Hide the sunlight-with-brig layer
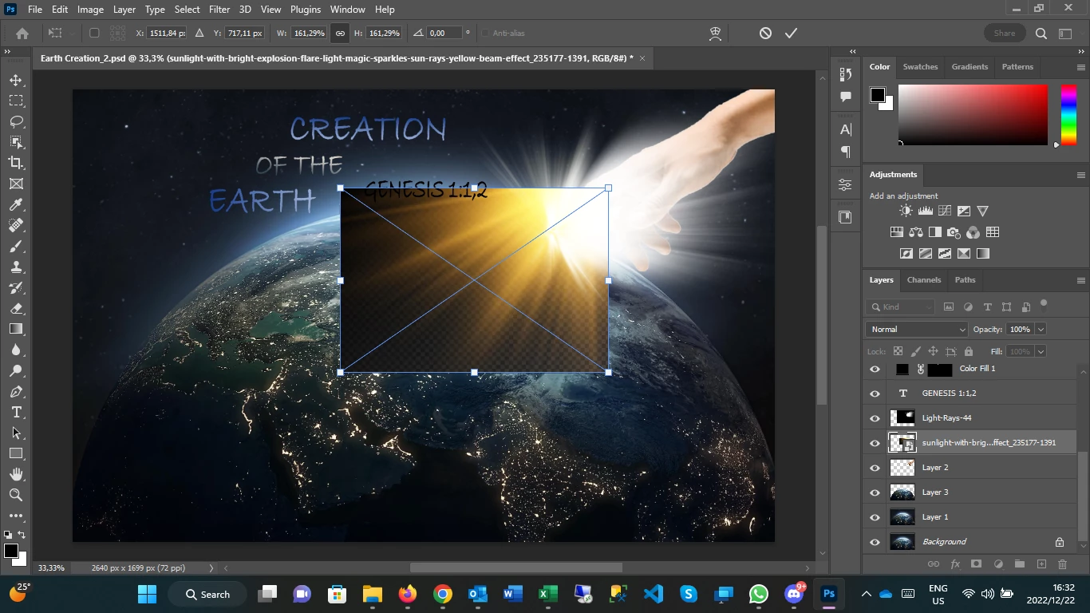1090x613 pixels. click(875, 443)
